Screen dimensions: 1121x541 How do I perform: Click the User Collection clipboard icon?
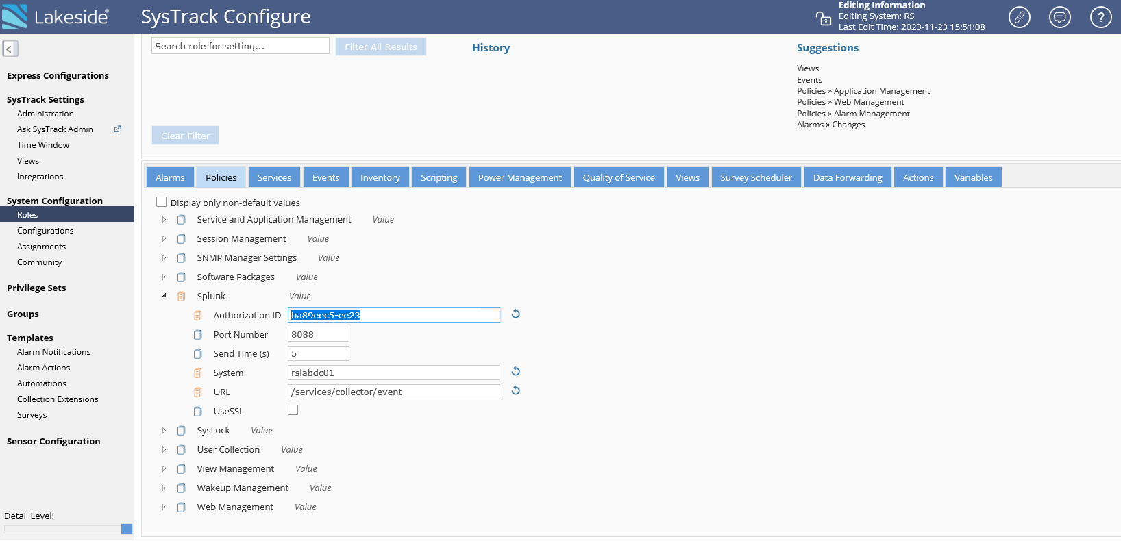click(x=182, y=450)
